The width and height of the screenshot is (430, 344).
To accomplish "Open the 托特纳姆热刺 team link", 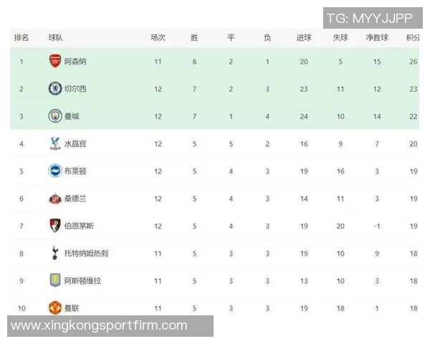I will 86,254.
